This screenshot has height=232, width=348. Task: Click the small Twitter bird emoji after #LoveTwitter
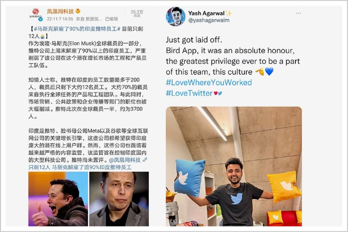coord(220,93)
